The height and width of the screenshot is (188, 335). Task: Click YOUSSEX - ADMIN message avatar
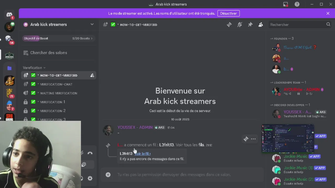point(108,130)
